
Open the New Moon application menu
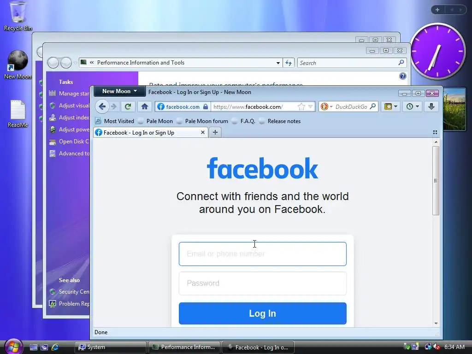point(119,91)
